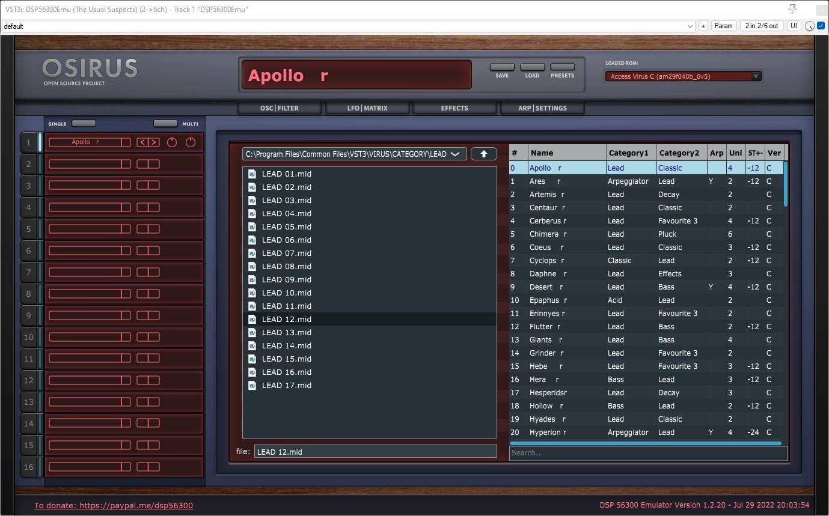Screen dimensions: 829x516
Task: Click the plus button beside the preset box
Action: click(703, 26)
